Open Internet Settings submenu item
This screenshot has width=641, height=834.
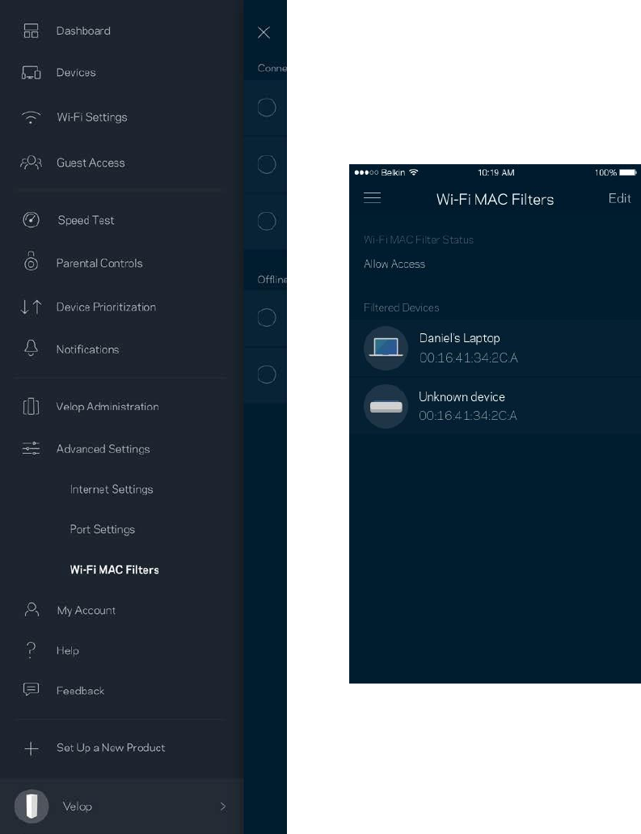tap(112, 489)
